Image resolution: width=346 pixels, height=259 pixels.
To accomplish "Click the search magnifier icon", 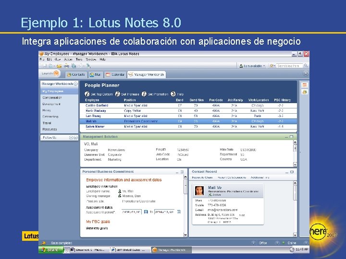I will [x=306, y=66].
